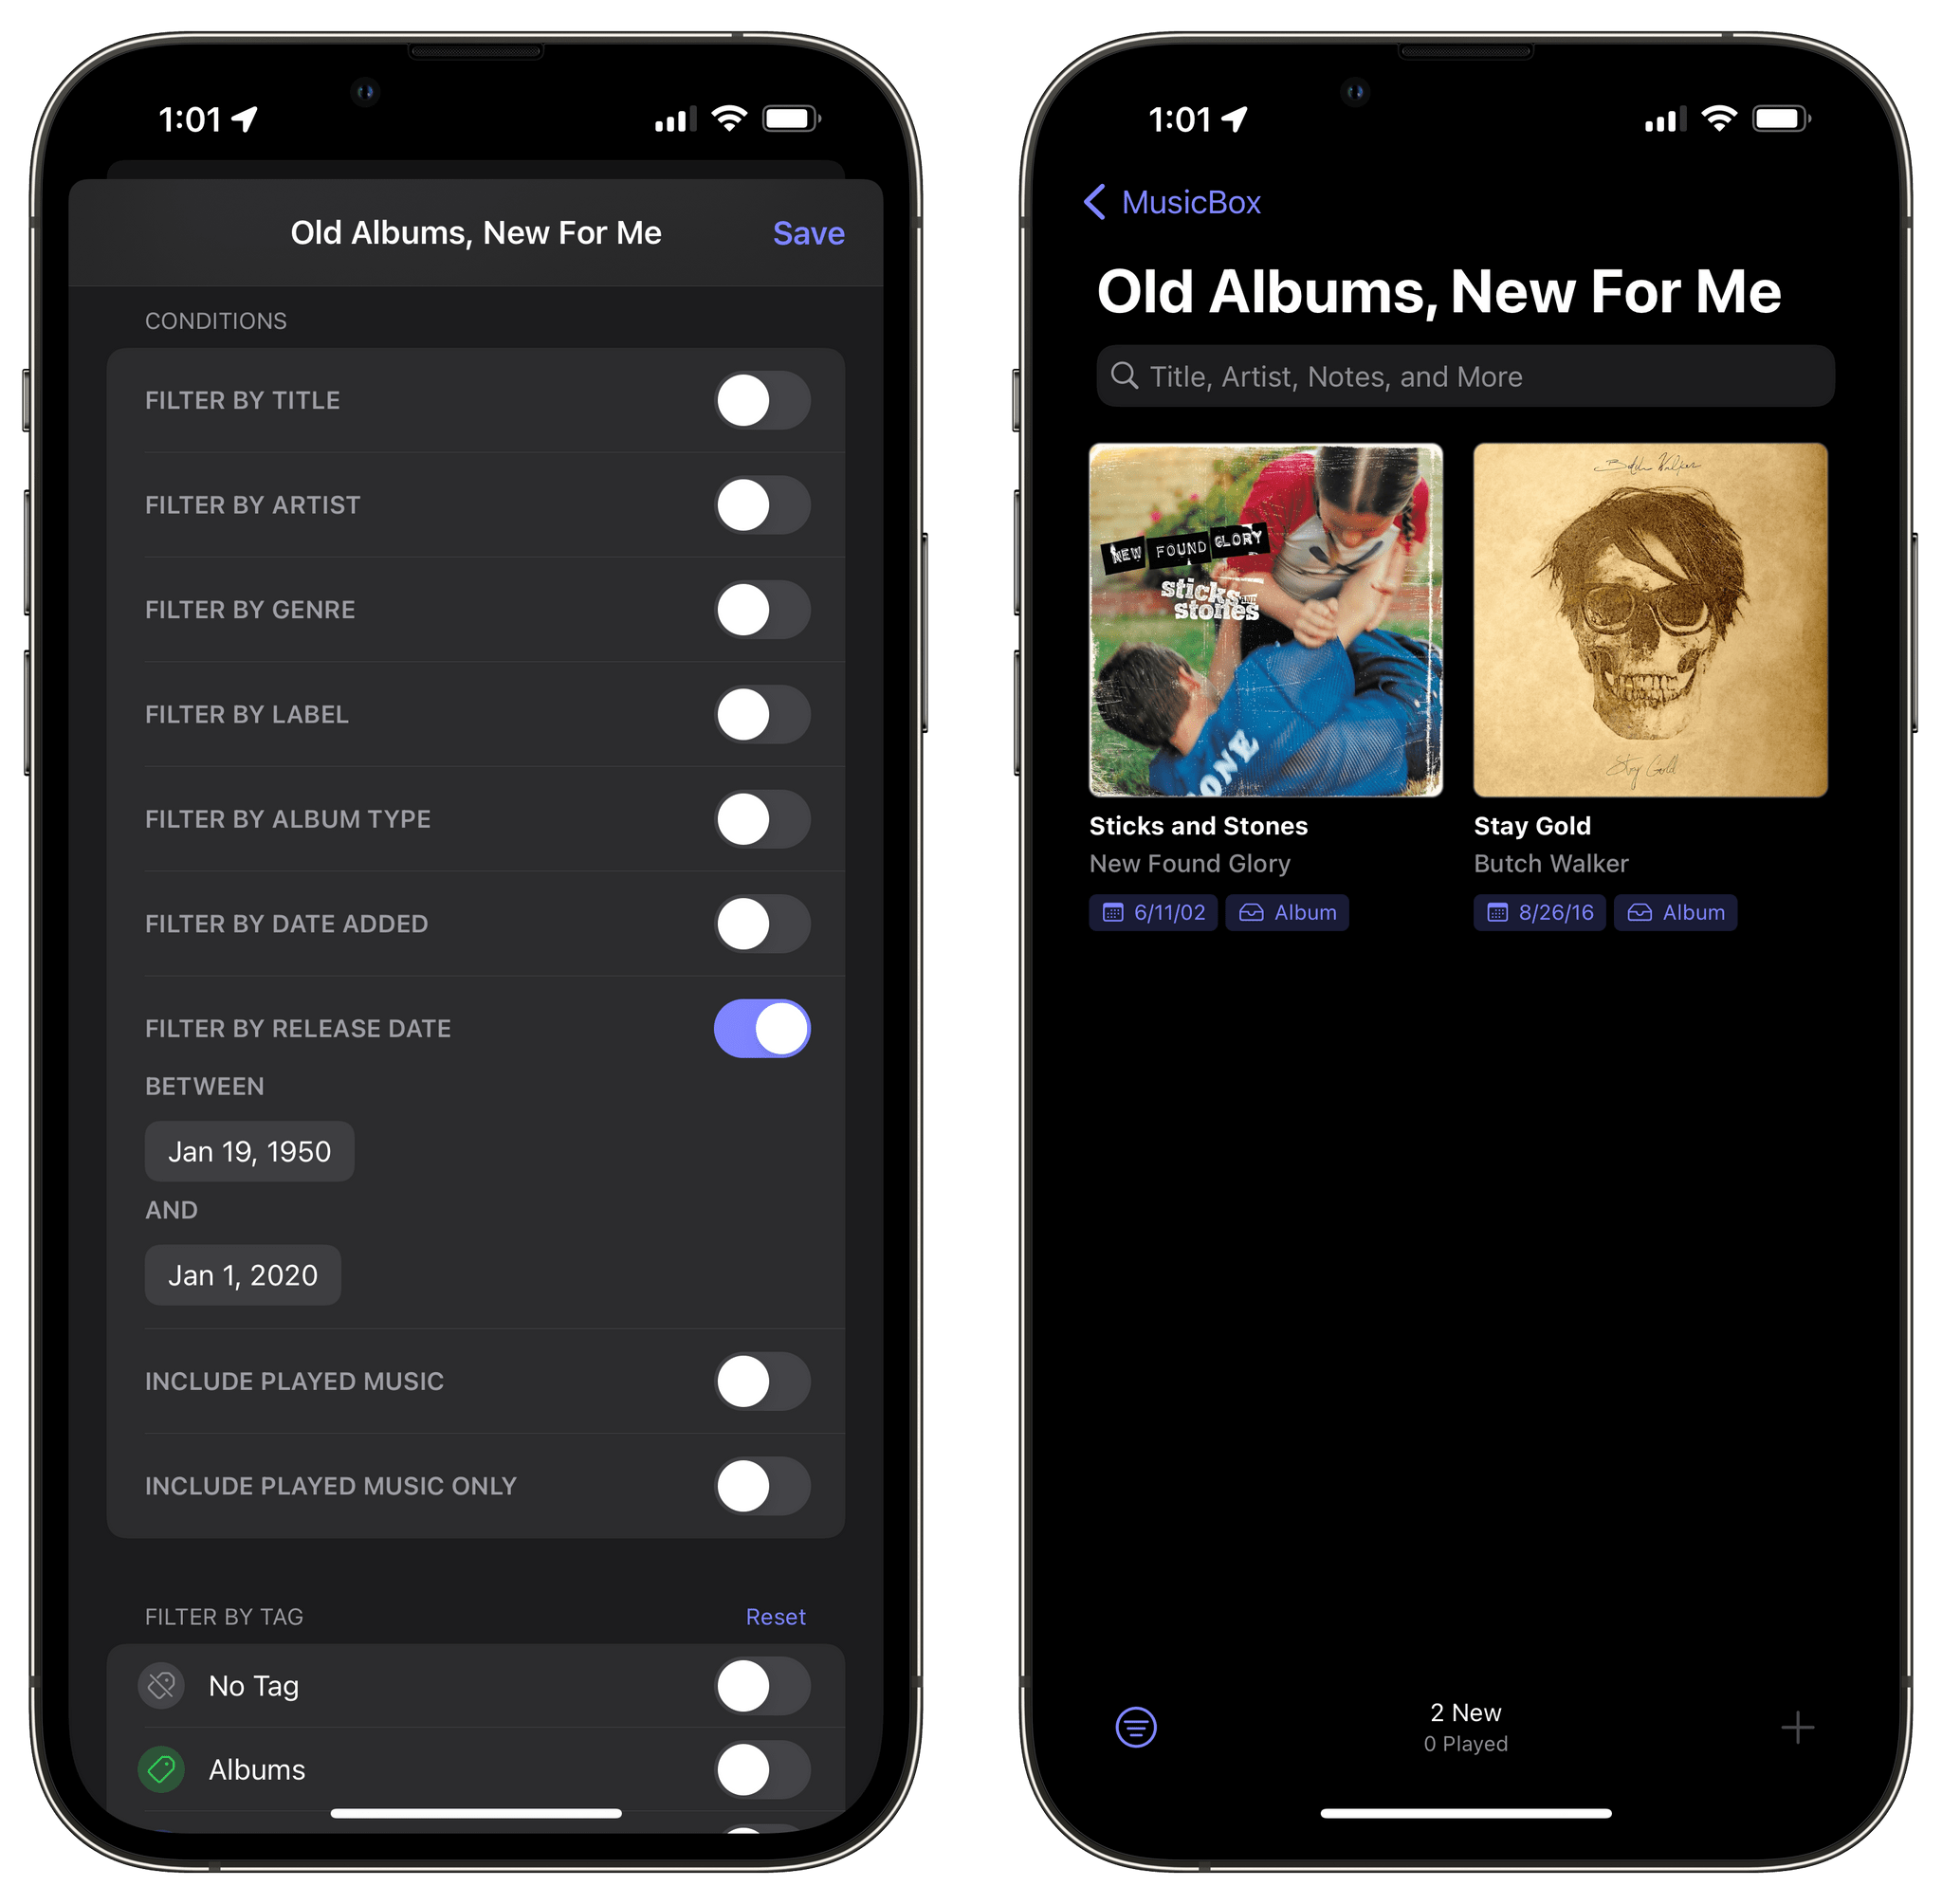This screenshot has height=1904, width=1942.
Task: Toggle Include Played Music switch
Action: [x=759, y=1382]
